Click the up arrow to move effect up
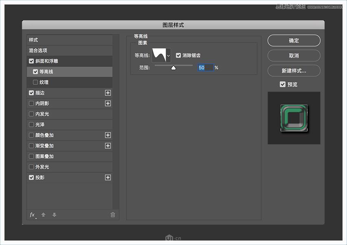The image size is (347, 245). (x=43, y=215)
